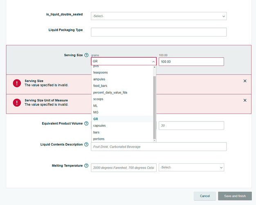256x205 pixels.
Task: Click the Liquid Packaging Type input field
Action: point(158,32)
